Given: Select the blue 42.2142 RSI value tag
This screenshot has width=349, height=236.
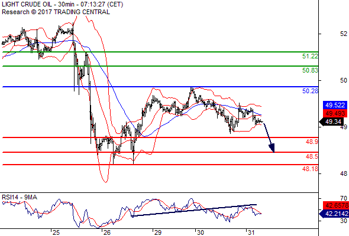Looking at the screenshot, I should [334, 214].
